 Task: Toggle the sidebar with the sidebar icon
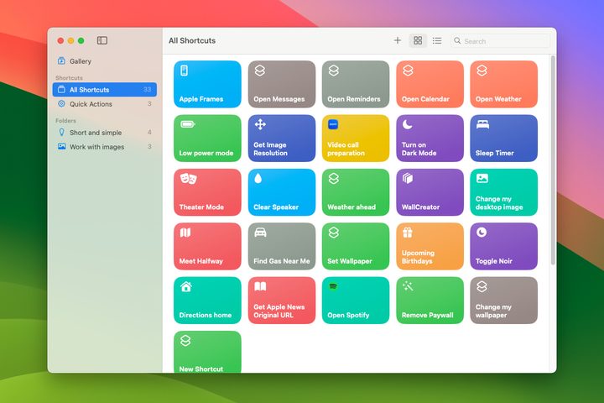coord(102,40)
